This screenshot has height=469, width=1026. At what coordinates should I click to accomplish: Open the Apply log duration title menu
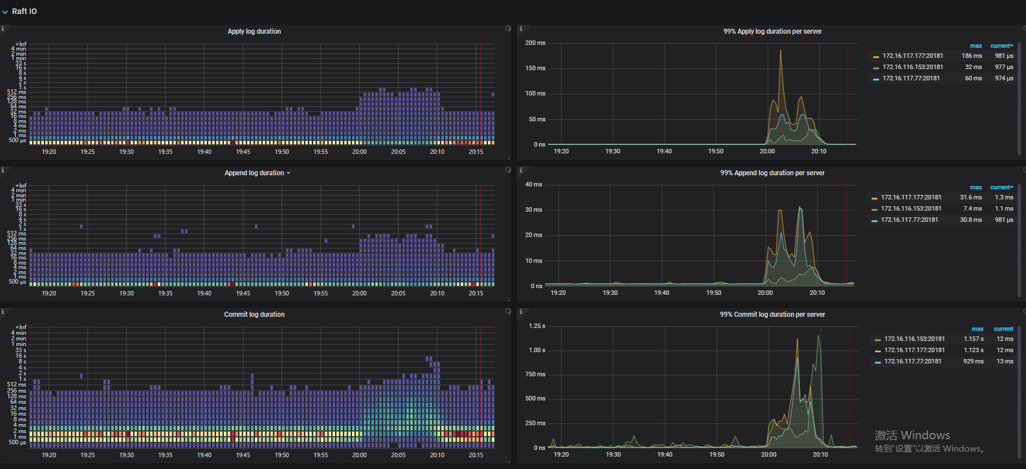click(x=254, y=31)
